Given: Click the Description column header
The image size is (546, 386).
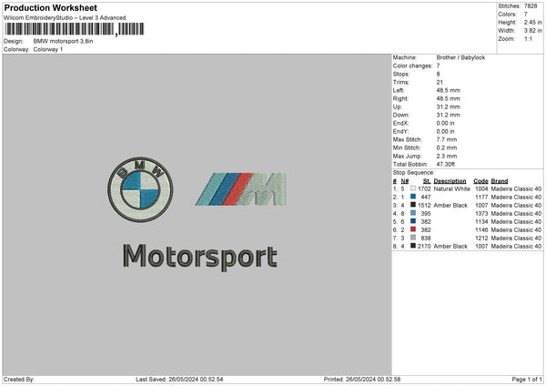Looking at the screenshot, I should (x=450, y=180).
